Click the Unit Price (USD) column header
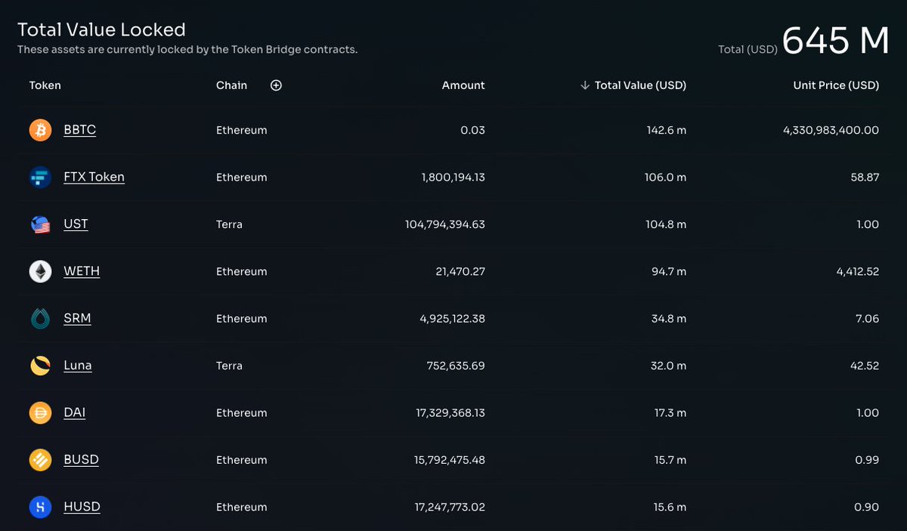Screen dimensions: 907x531 pyautogui.click(x=836, y=85)
